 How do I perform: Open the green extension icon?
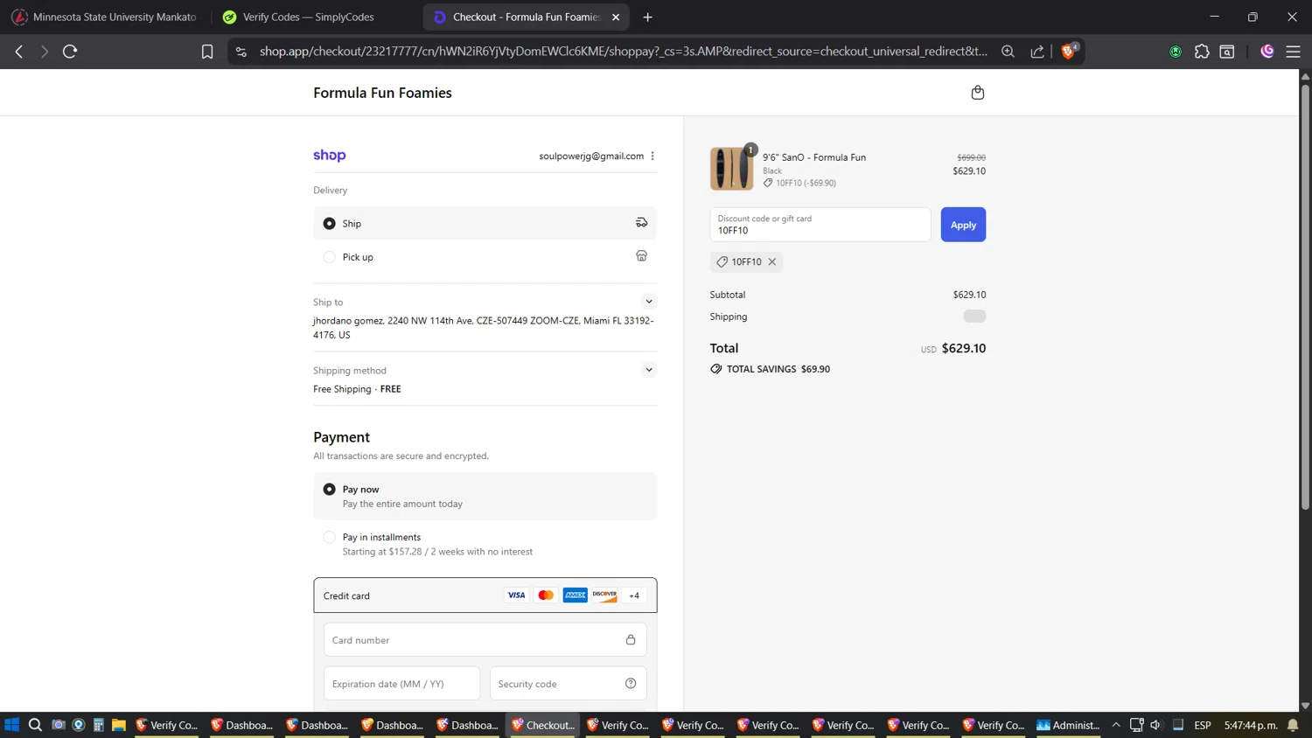[1176, 52]
